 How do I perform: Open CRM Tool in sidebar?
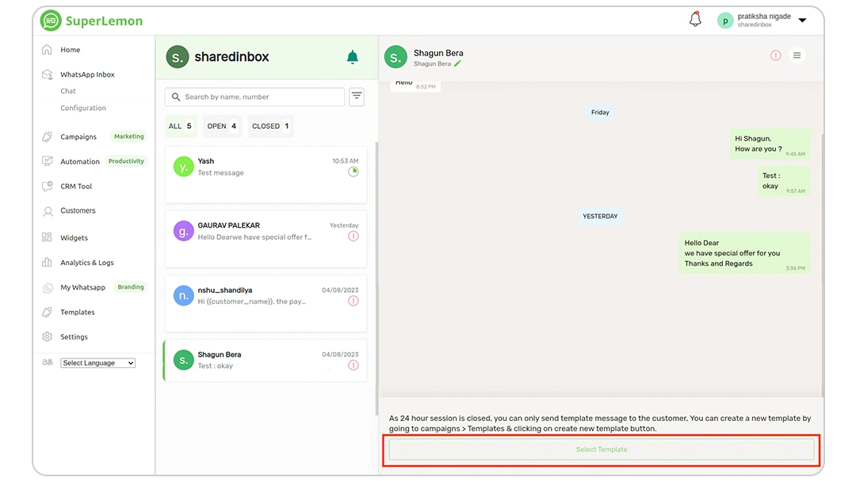[76, 186]
